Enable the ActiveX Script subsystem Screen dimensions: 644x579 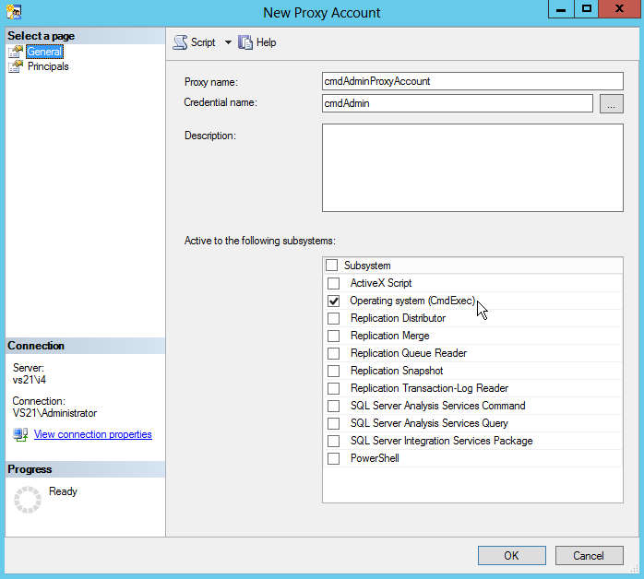click(333, 283)
